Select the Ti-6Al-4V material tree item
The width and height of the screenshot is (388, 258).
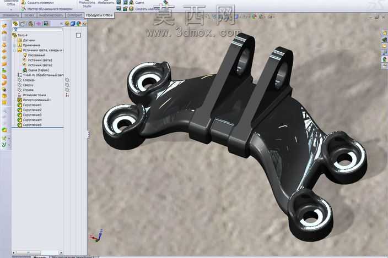[44, 75]
